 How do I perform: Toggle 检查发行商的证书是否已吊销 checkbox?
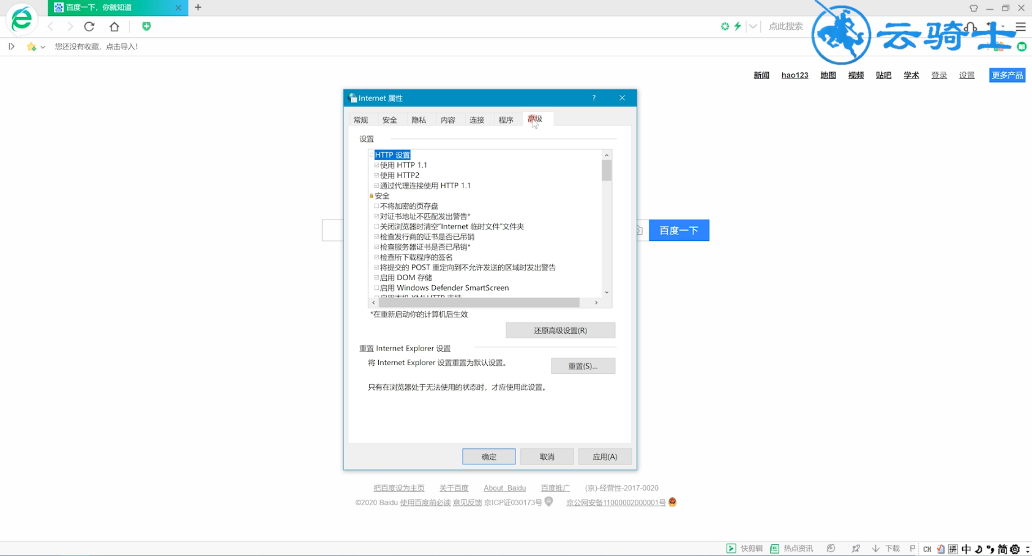pyautogui.click(x=376, y=237)
